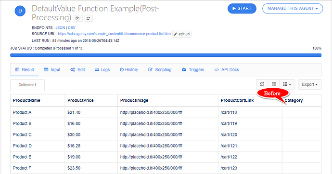The height and width of the screenshot is (174, 332).
Task: Refresh the result table with the reload icon
Action: click(x=262, y=84)
